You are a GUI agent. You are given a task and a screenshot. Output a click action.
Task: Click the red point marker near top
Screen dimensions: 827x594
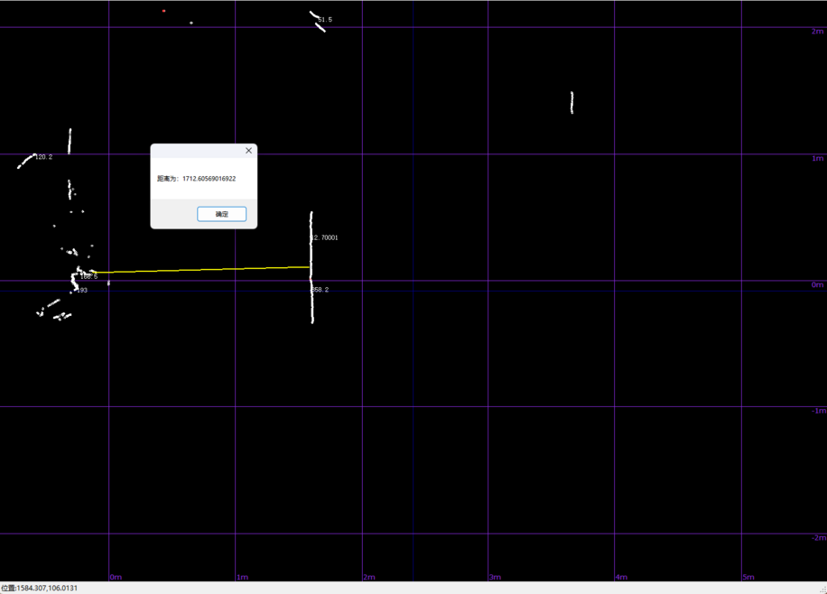pyautogui.click(x=163, y=11)
